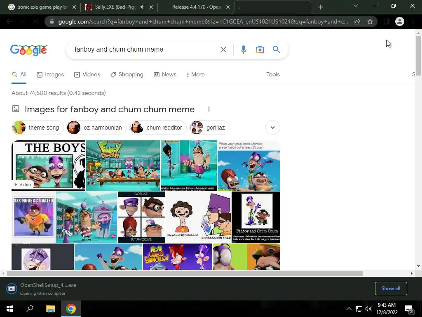Start voice search with the microphone icon
The image size is (422, 317).
[243, 50]
